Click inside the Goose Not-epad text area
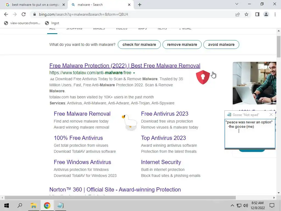This screenshot has width=281, height=211. 250,134
